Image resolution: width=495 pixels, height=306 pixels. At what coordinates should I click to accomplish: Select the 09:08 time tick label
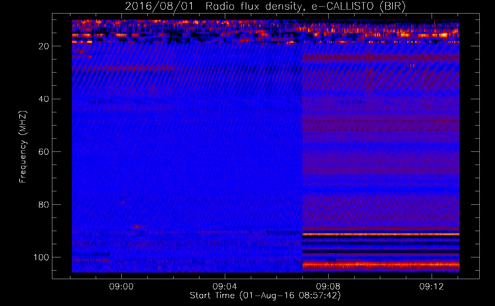point(328,287)
